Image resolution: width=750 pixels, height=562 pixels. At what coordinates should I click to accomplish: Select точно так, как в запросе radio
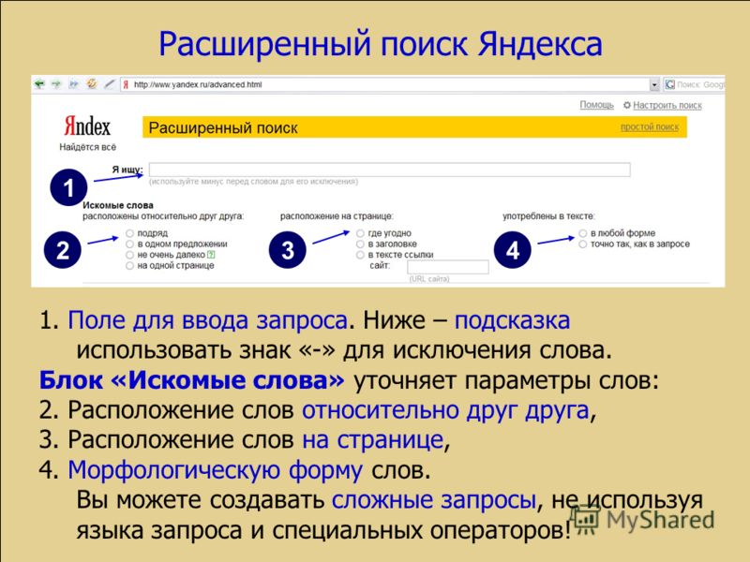(x=582, y=244)
